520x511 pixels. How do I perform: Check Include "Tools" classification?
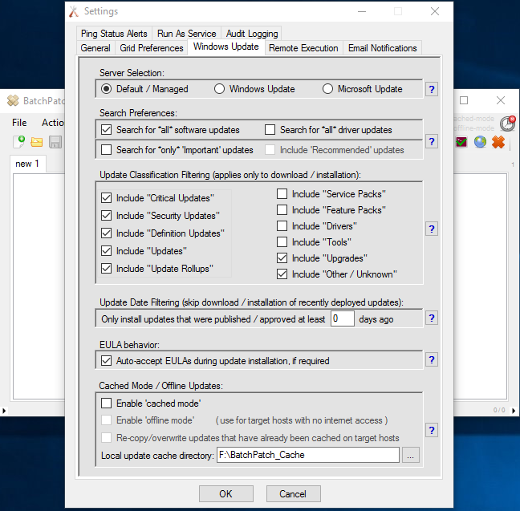click(282, 242)
